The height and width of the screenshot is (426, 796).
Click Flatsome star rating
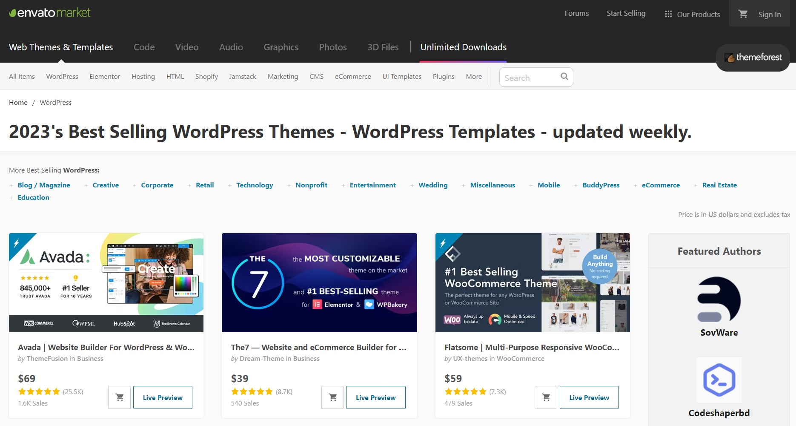465,391
